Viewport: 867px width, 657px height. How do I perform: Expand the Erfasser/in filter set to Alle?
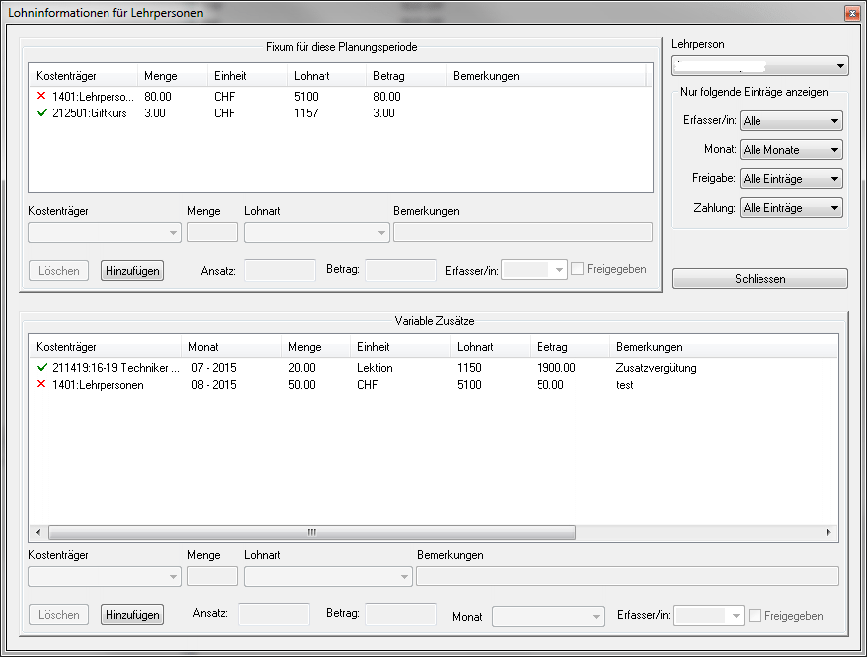tap(791, 121)
